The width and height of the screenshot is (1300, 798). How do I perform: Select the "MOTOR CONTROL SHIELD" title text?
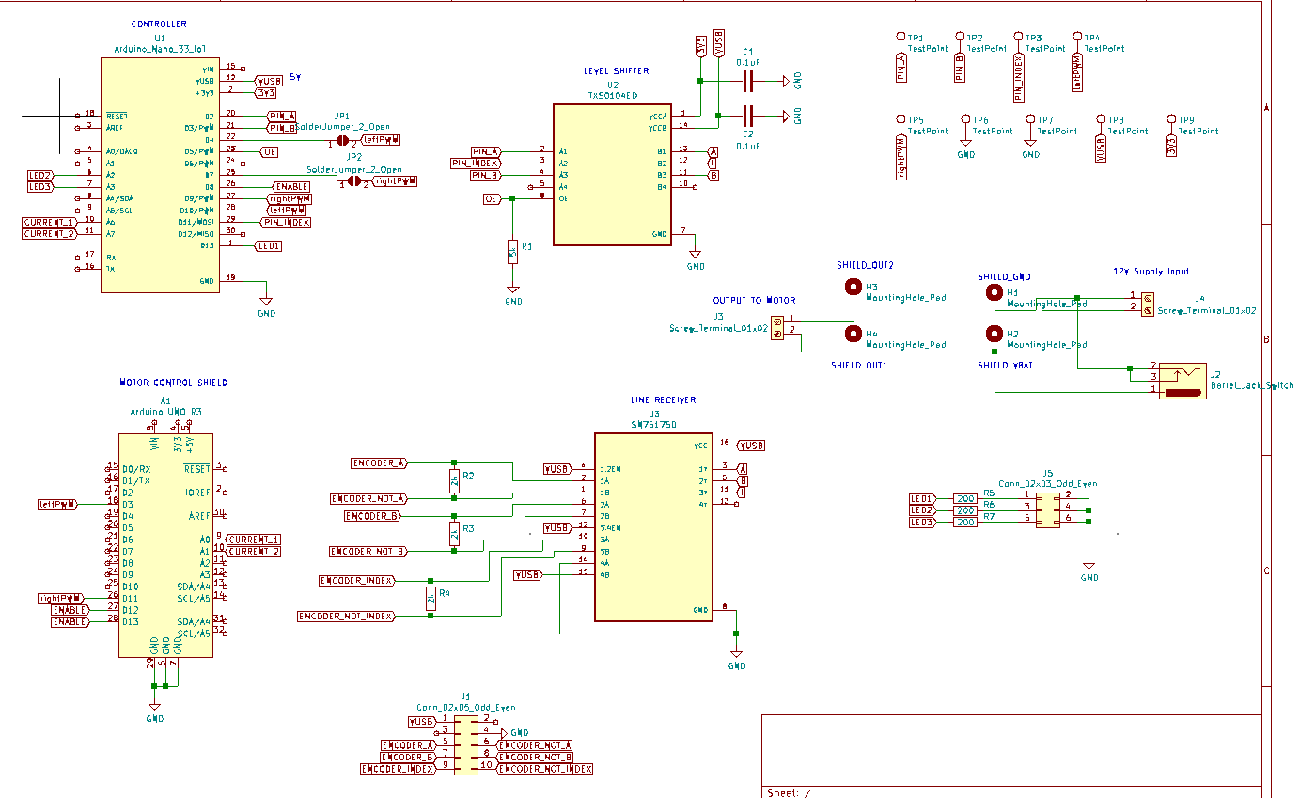coord(174,383)
